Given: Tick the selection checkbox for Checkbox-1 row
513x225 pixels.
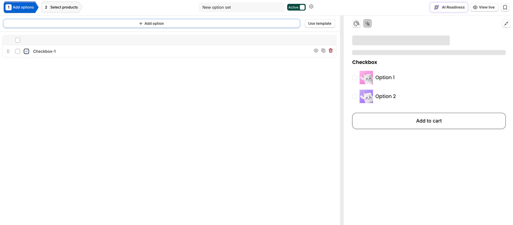Looking at the screenshot, I should click(x=18, y=51).
